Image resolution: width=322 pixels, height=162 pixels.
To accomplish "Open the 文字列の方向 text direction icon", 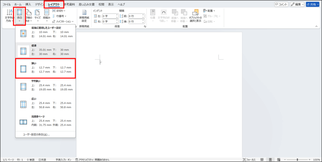I will click(x=9, y=16).
